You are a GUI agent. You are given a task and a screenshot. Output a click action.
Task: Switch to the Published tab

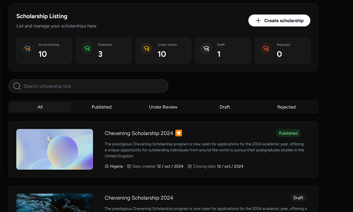(x=102, y=107)
